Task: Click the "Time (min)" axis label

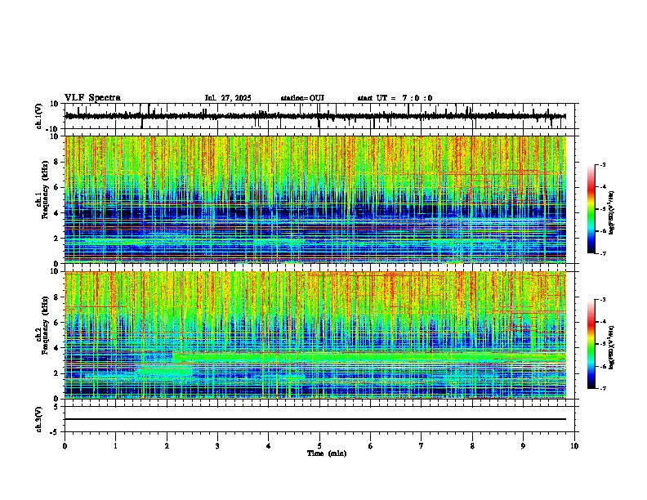Action: click(327, 453)
